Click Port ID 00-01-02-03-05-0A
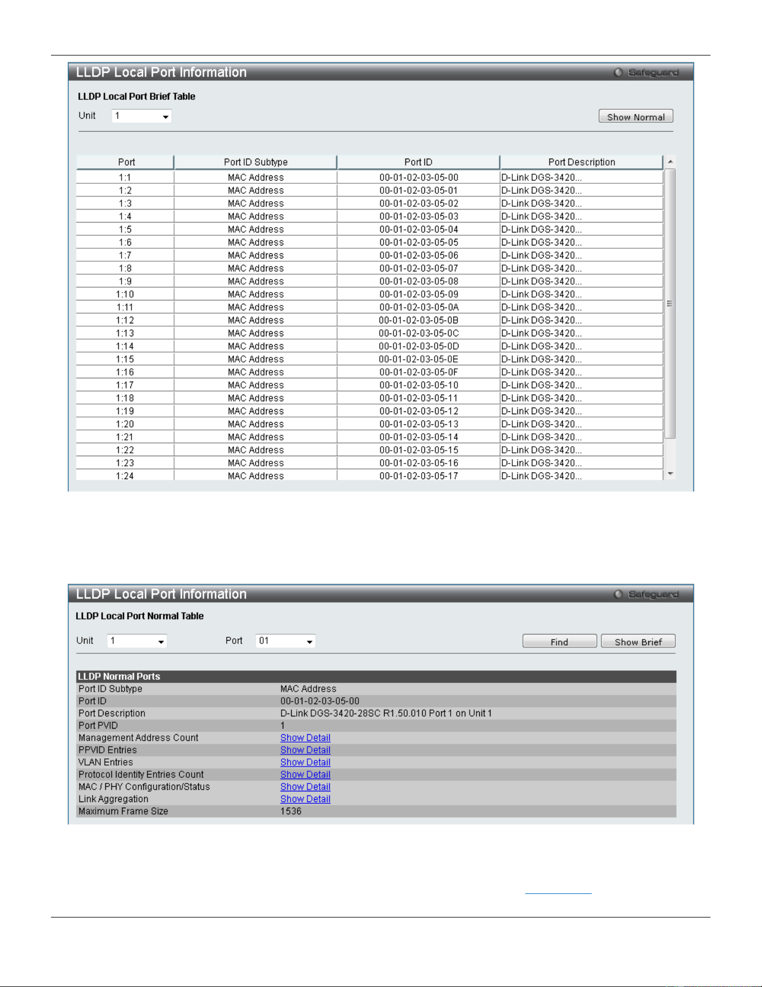762x987 pixels. [x=419, y=307]
